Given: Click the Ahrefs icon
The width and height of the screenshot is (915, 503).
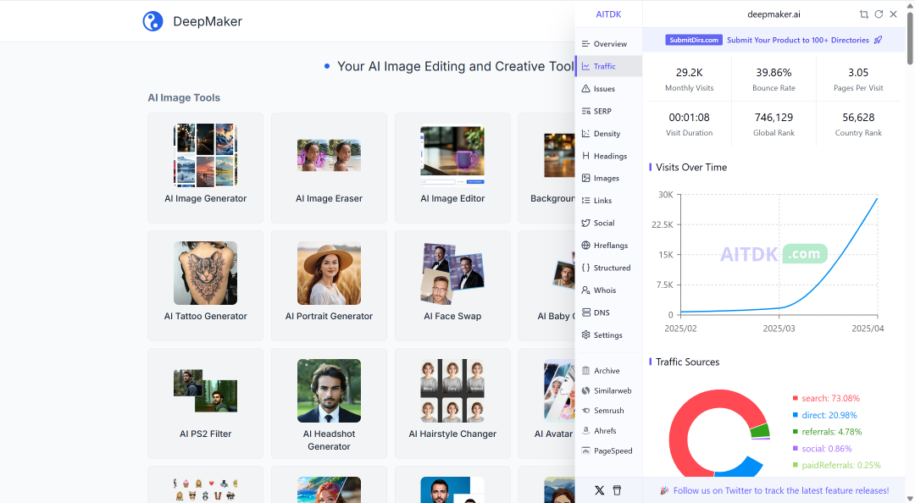Looking at the screenshot, I should [586, 431].
